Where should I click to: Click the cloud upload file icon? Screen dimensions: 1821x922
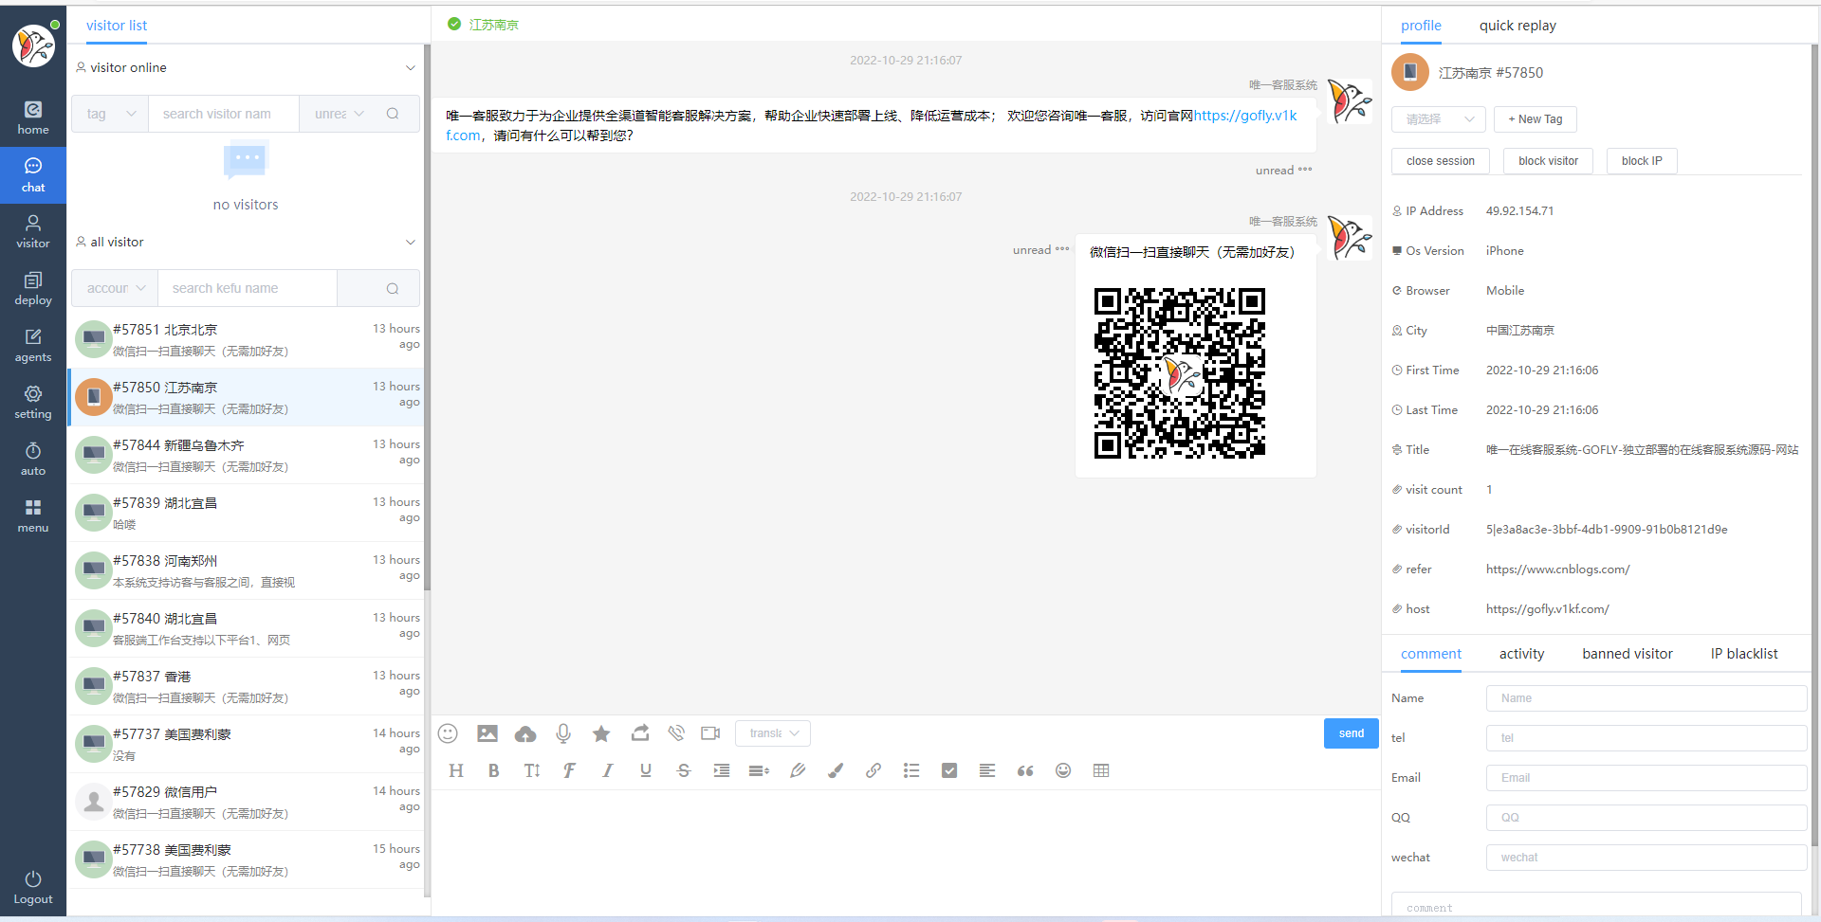(x=525, y=733)
